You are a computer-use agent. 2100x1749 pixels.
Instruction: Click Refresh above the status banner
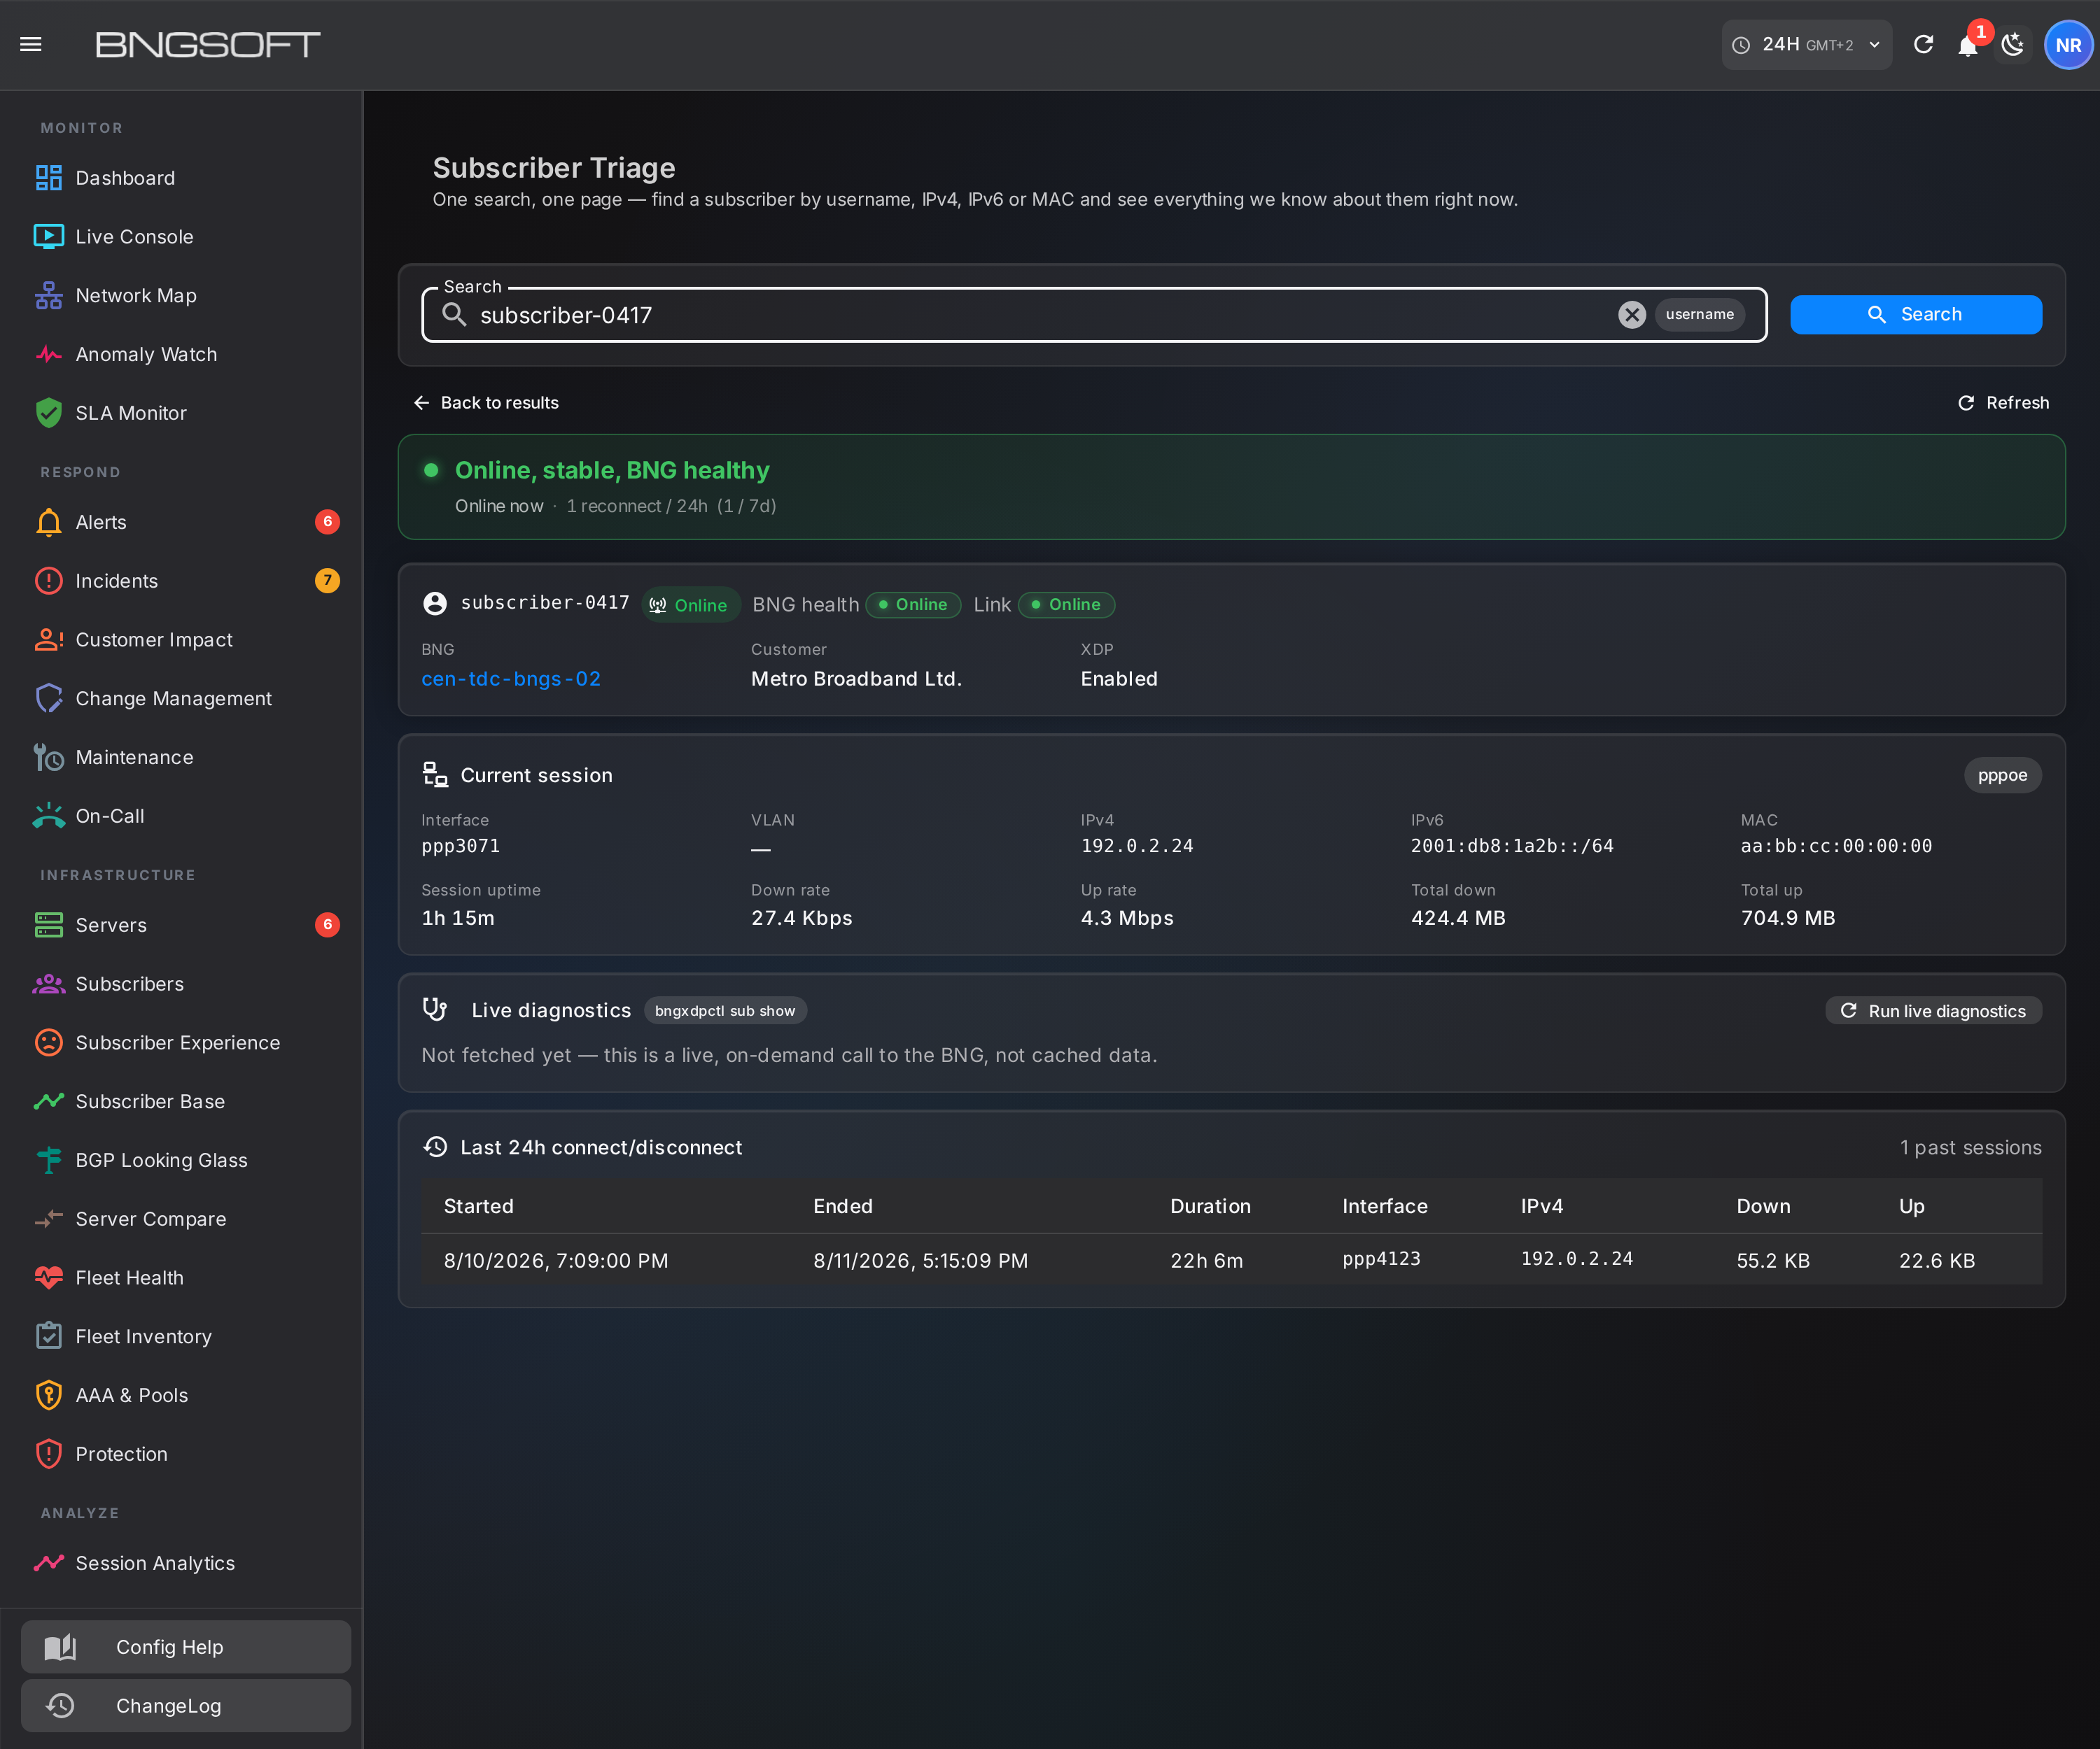(x=2003, y=403)
